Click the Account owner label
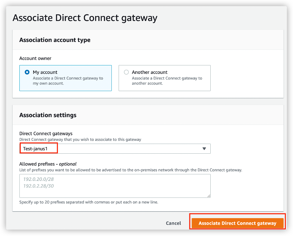293x236 pixels. coord(35,58)
